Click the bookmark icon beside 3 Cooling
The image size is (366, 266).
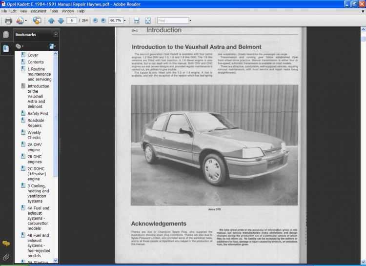23,185
